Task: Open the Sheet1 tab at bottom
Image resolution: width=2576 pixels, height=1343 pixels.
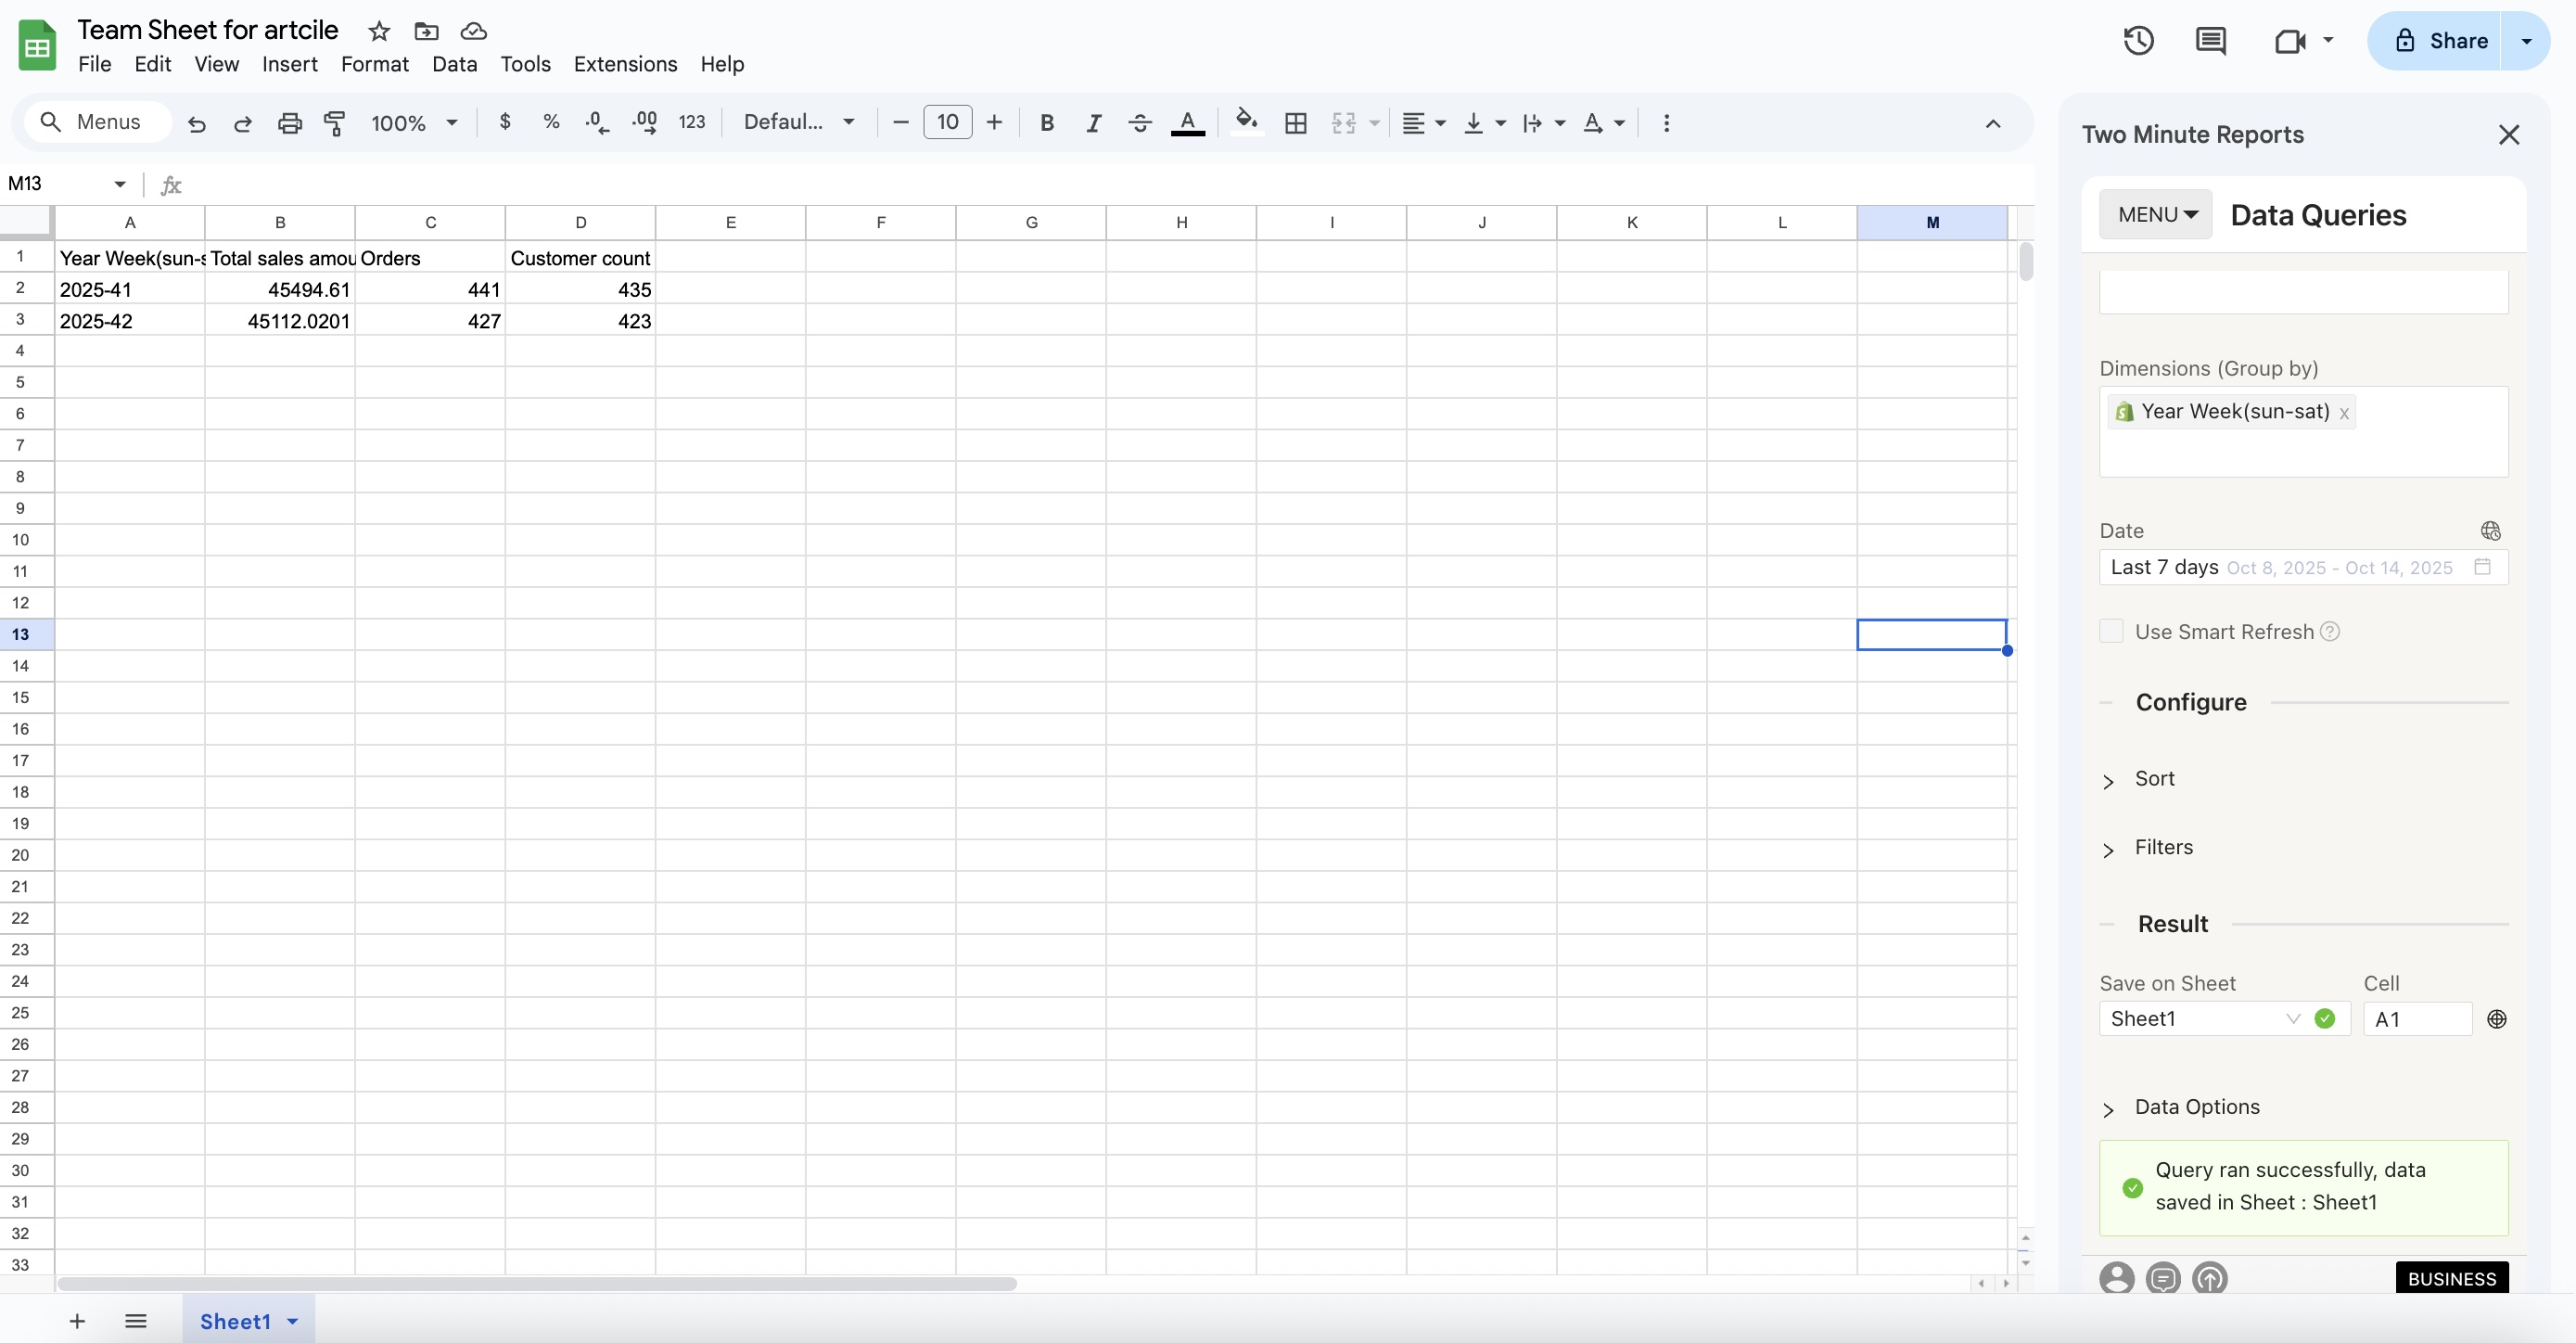Action: [x=236, y=1321]
